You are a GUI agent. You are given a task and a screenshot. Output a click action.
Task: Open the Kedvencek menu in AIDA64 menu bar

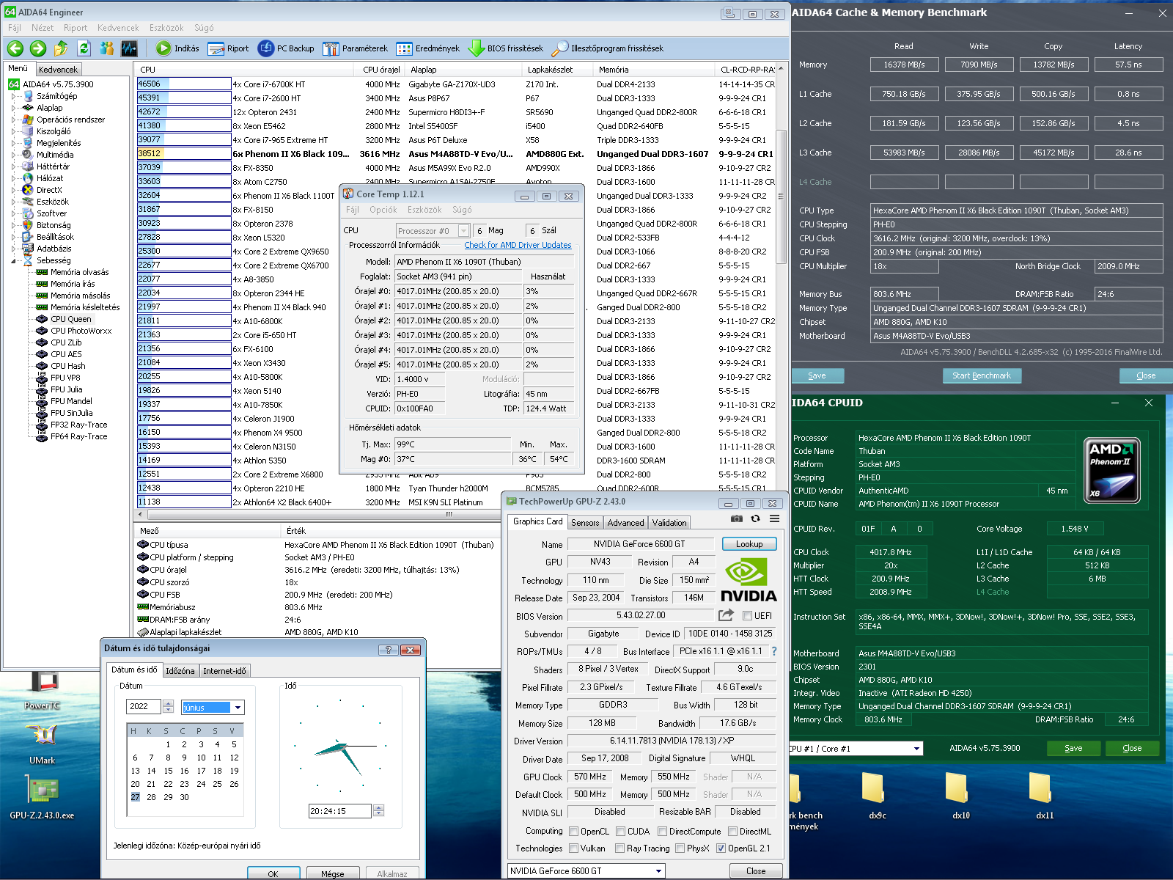pos(118,28)
